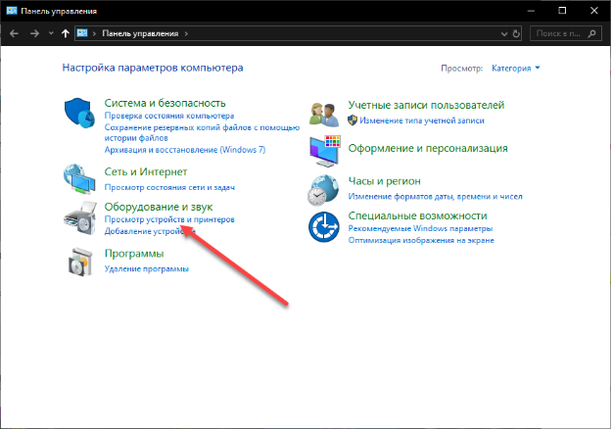Open Программы category

pos(134,254)
